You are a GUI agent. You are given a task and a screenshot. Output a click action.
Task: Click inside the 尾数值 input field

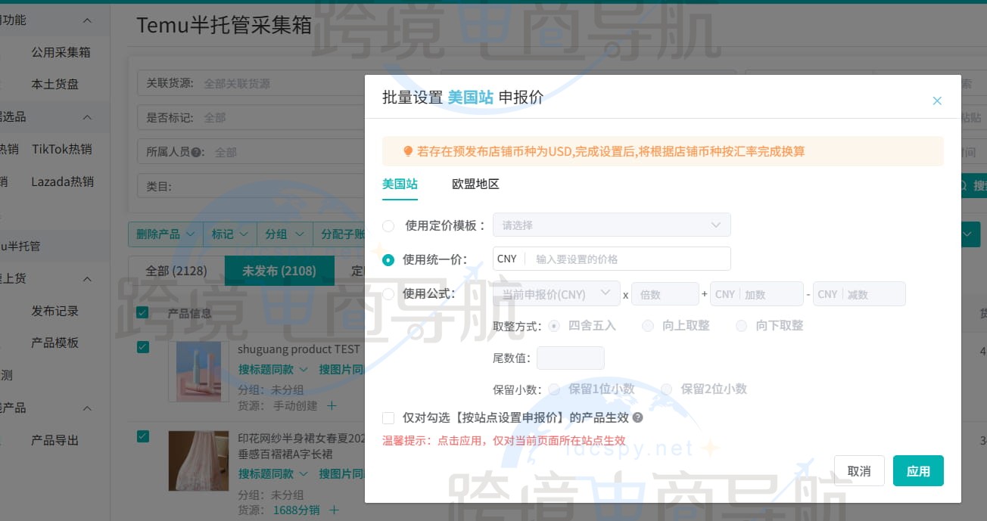[x=570, y=357]
